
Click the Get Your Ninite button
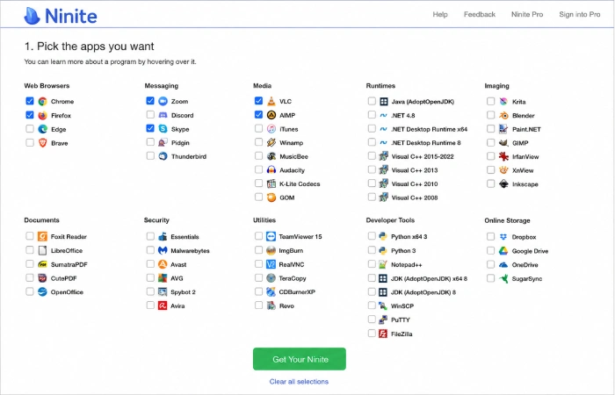[300, 359]
